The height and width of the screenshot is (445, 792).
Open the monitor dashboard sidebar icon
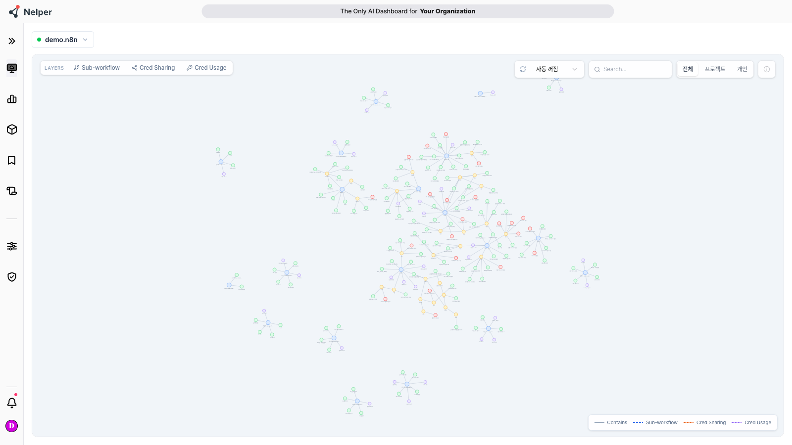point(12,68)
